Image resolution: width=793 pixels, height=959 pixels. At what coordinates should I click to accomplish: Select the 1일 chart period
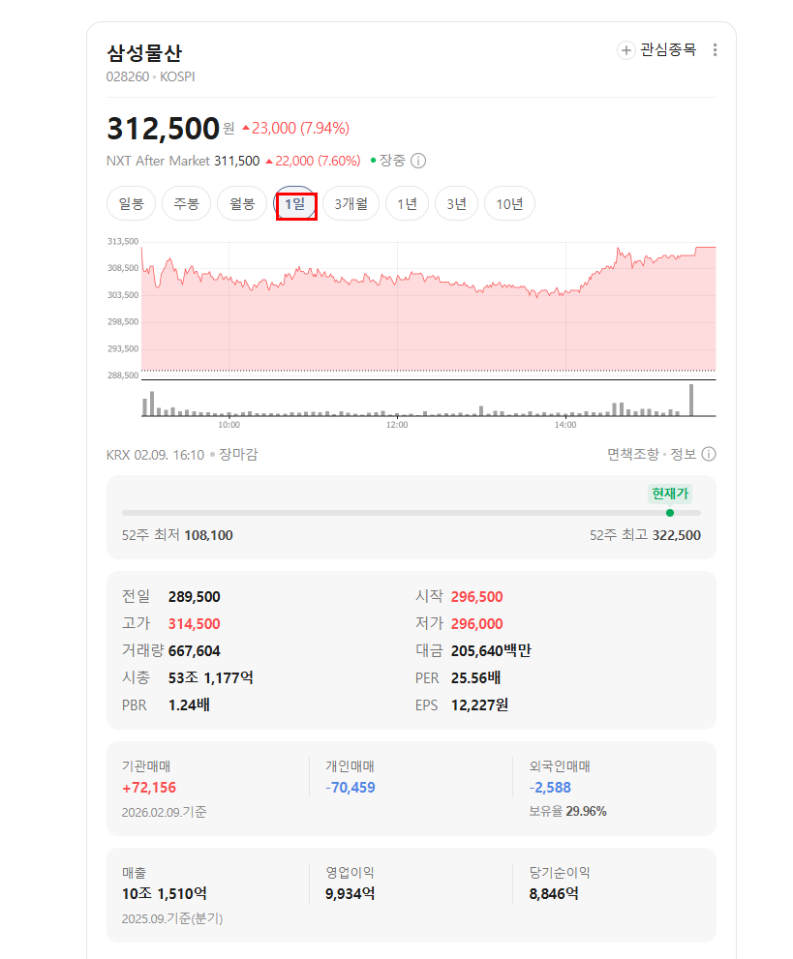coord(295,203)
